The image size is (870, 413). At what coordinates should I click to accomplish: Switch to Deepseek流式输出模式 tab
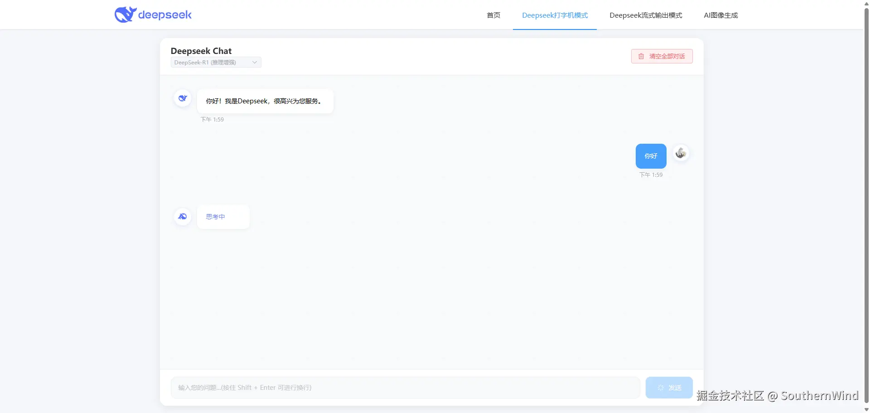[646, 15]
